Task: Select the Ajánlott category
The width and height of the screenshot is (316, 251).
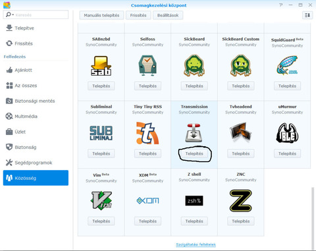Action: (x=36, y=70)
